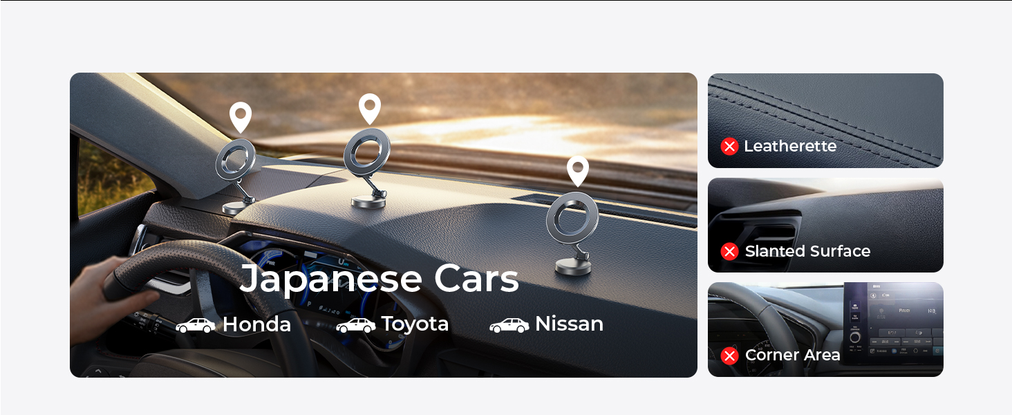Click the Nissan label
The width and height of the screenshot is (1012, 415).
[570, 324]
